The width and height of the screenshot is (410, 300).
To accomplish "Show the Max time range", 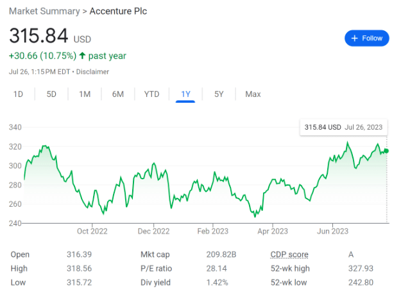I will pos(253,94).
